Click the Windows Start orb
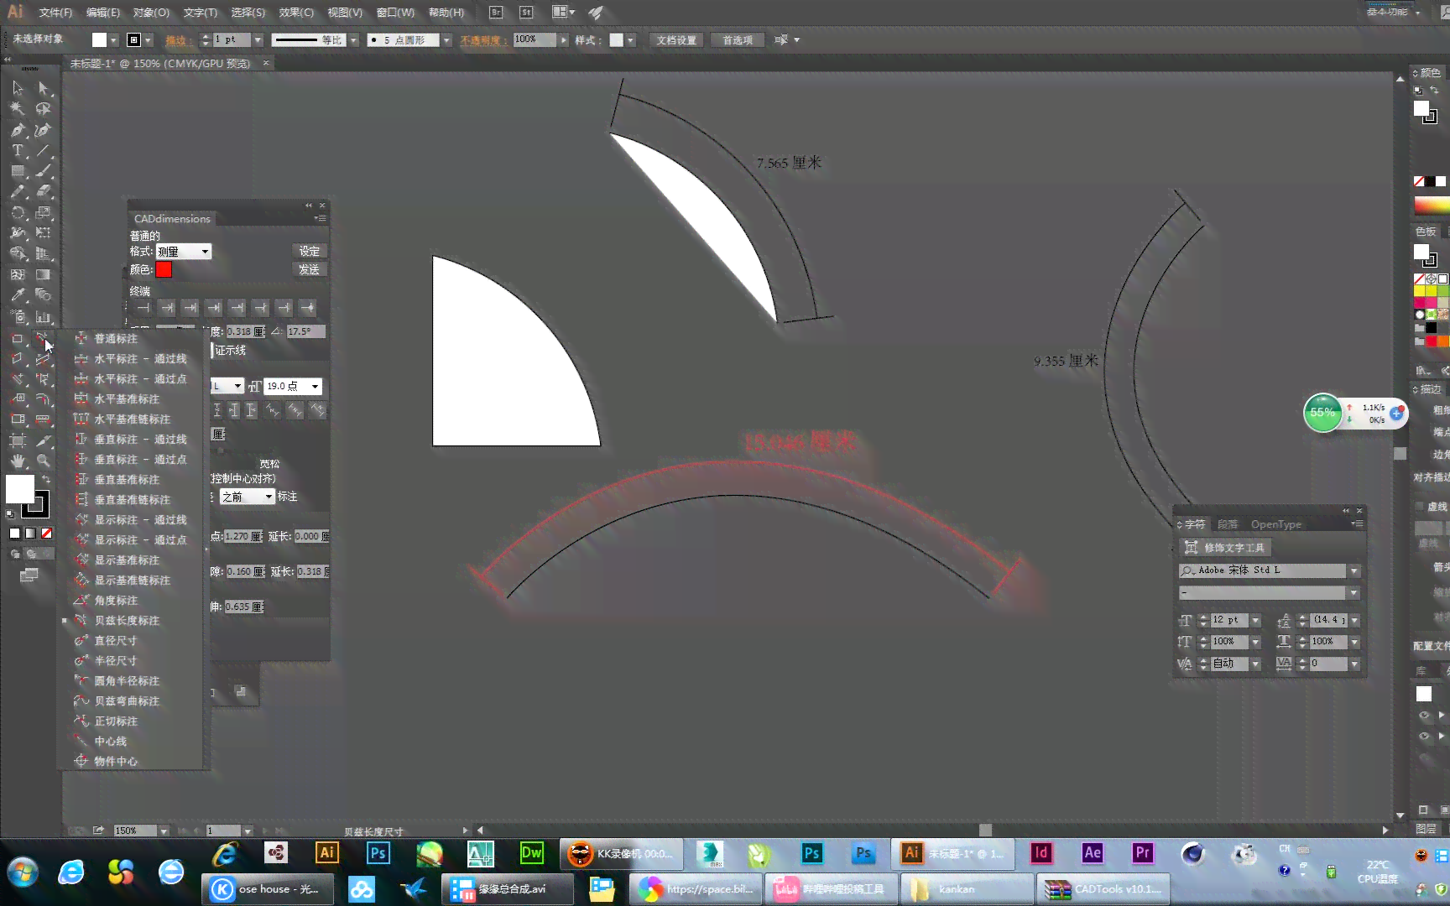The image size is (1450, 906). pos(23,872)
